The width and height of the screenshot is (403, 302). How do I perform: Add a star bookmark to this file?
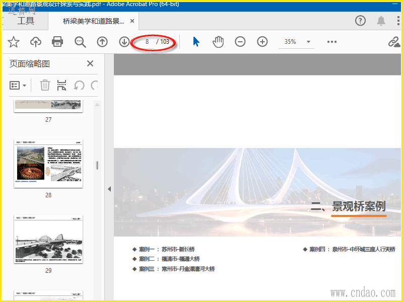(x=14, y=42)
